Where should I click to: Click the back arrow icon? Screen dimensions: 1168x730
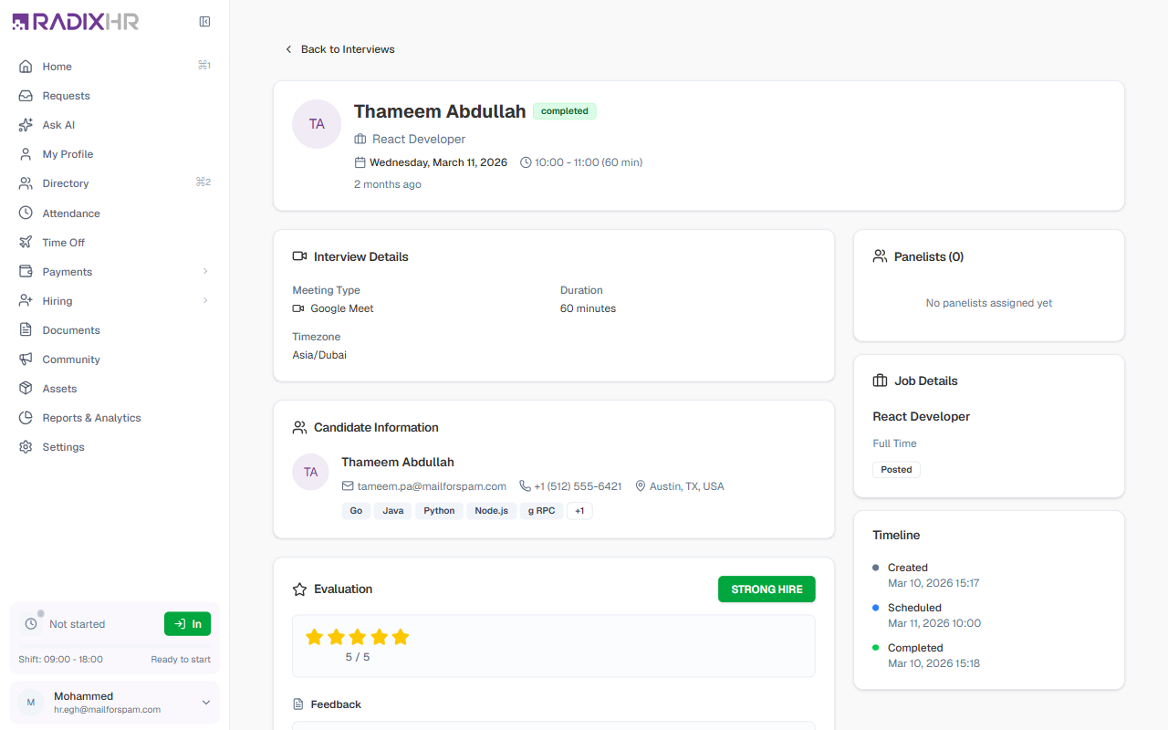pos(288,49)
